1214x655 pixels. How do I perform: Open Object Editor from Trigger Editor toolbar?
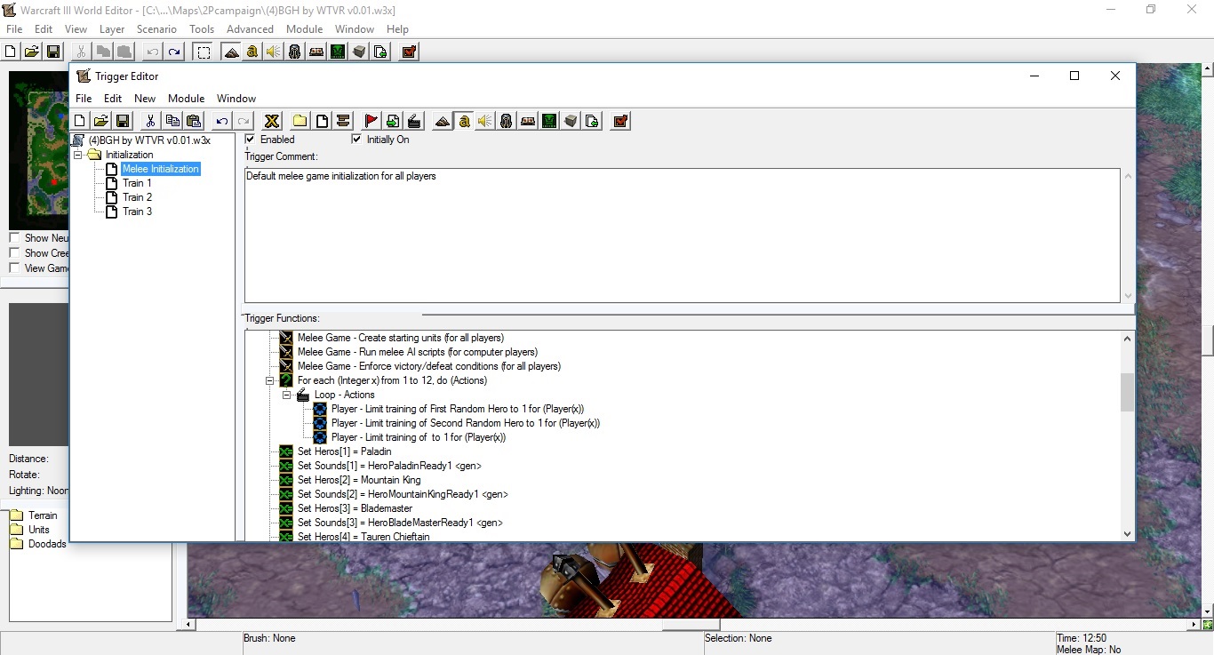click(507, 121)
